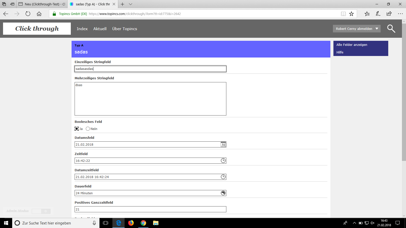Toggle the Admin-Modus switch
This screenshot has height=228, width=406.
[41, 211]
